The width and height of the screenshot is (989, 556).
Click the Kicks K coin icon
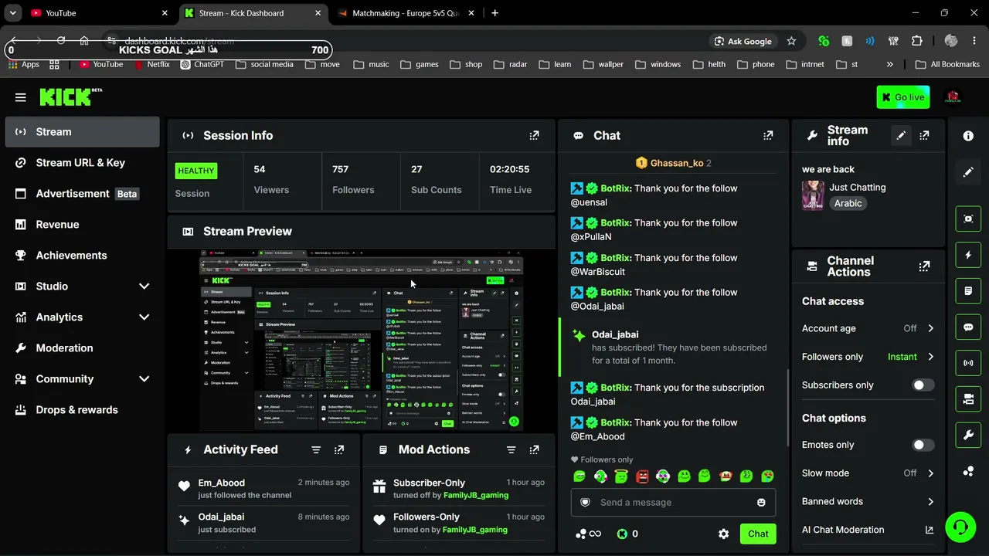(622, 534)
